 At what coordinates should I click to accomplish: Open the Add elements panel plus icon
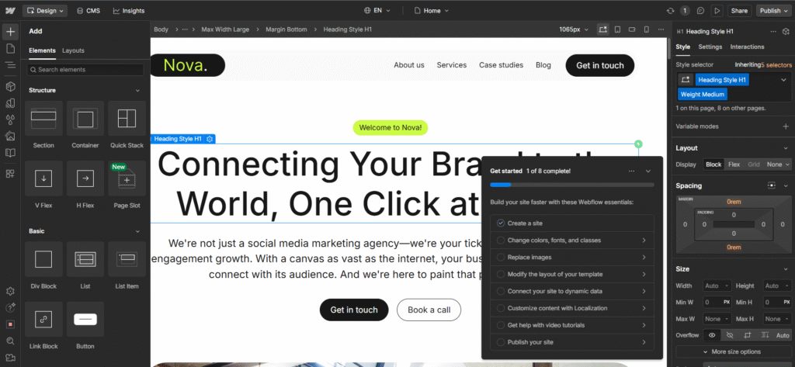(x=10, y=32)
